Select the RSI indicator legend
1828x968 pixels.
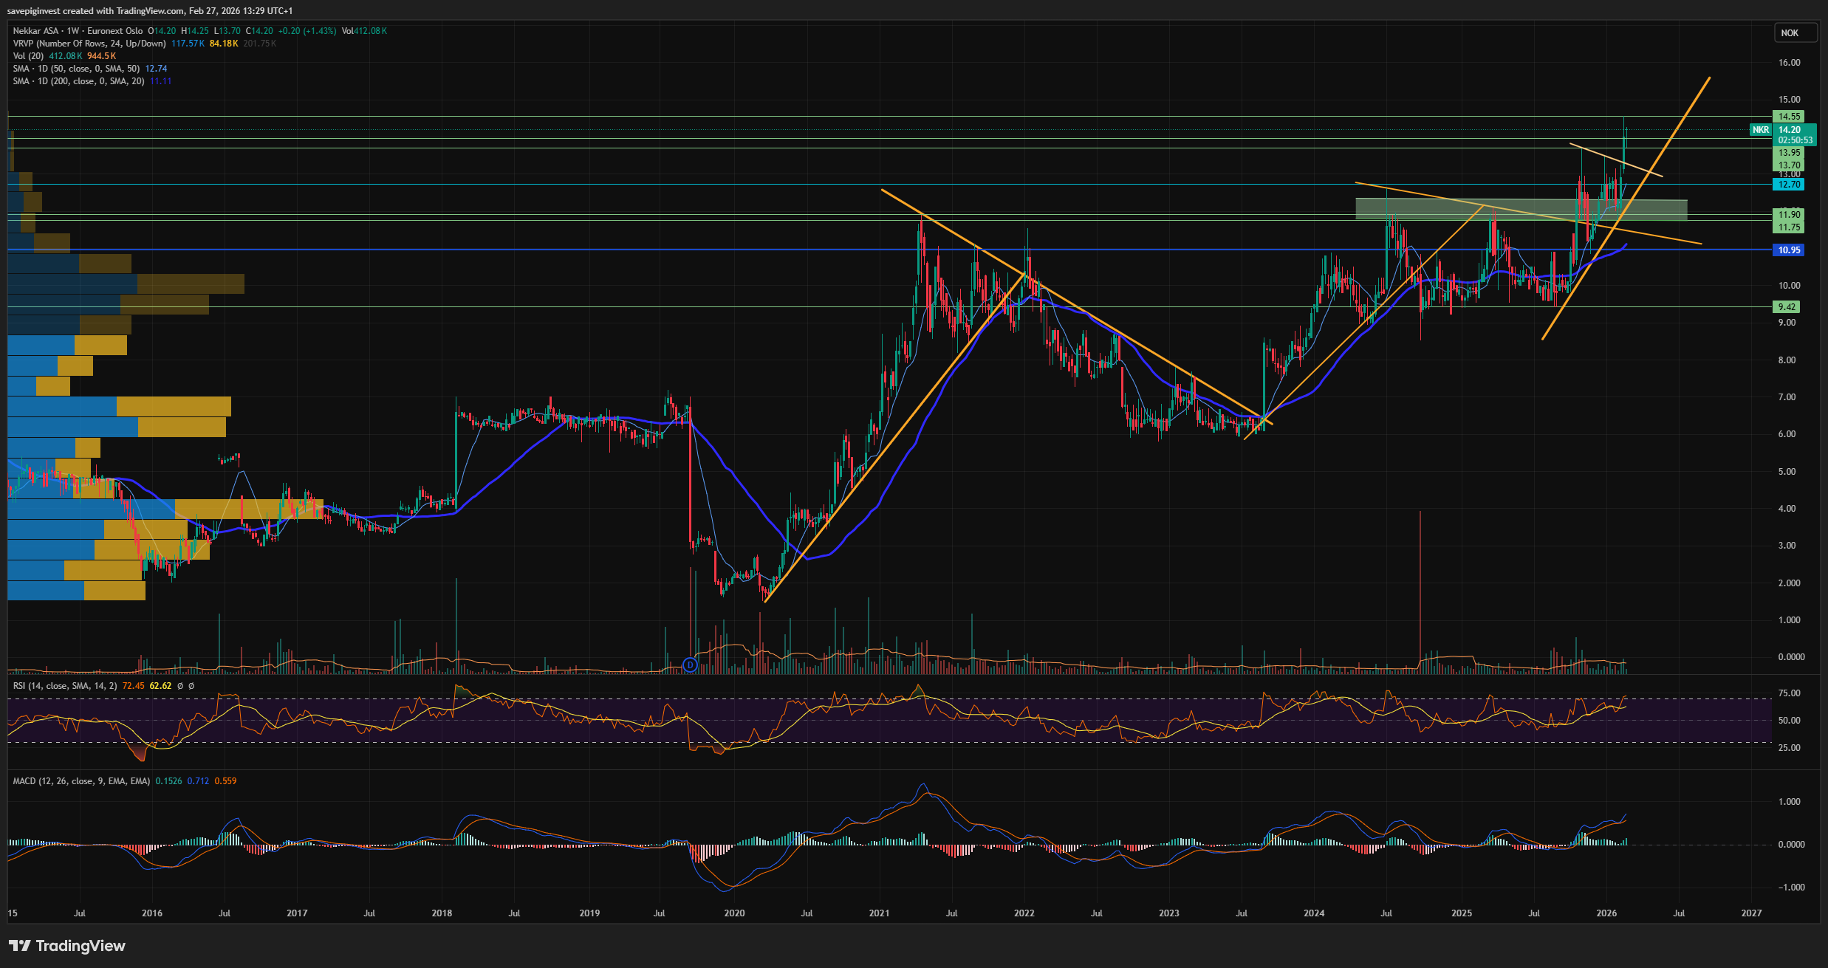point(64,686)
